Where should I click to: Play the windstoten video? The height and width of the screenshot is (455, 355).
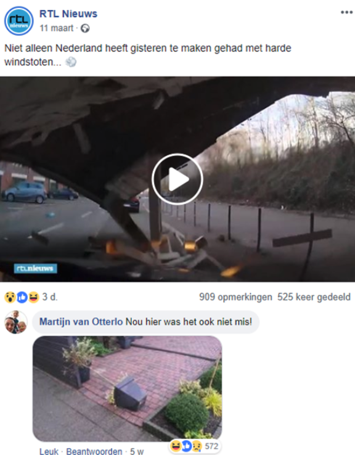[x=177, y=179]
